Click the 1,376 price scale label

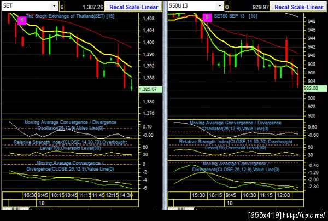click(x=149, y=113)
